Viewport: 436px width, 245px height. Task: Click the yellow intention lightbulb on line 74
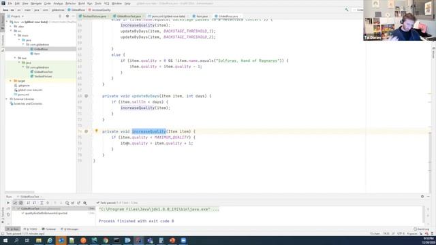97,131
